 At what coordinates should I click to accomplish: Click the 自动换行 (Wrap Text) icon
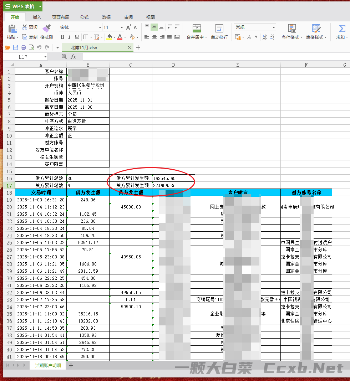(x=219, y=28)
